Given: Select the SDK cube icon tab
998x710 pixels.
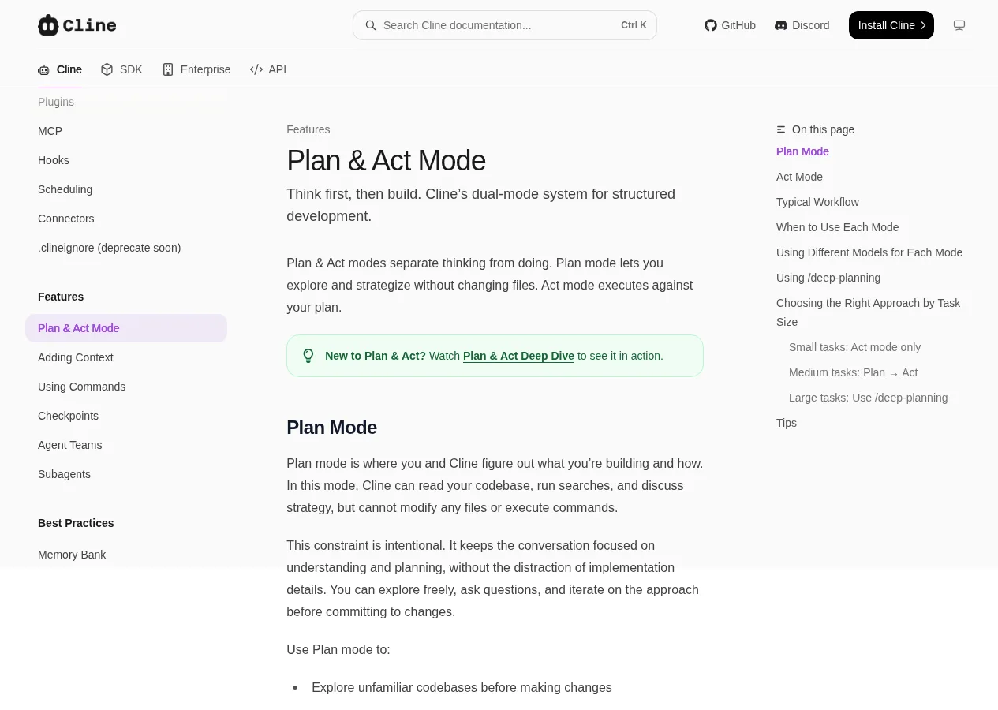Looking at the screenshot, I should click(x=107, y=69).
